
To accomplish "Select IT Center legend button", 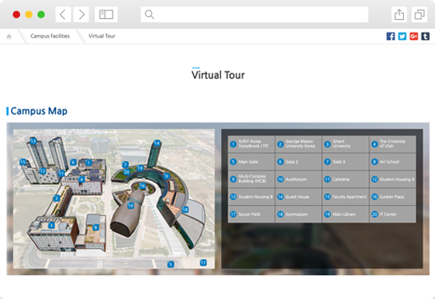I will (x=393, y=214).
